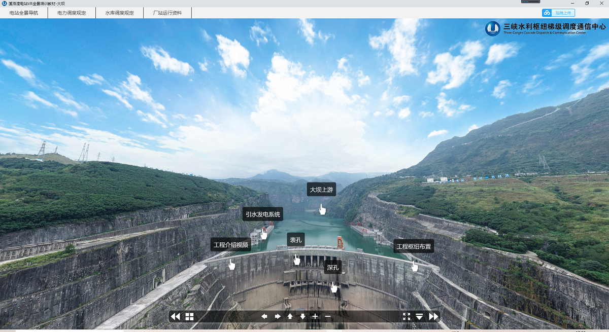Open the 厂站运行资料 menu
Image resolution: width=609 pixels, height=332 pixels.
click(167, 13)
